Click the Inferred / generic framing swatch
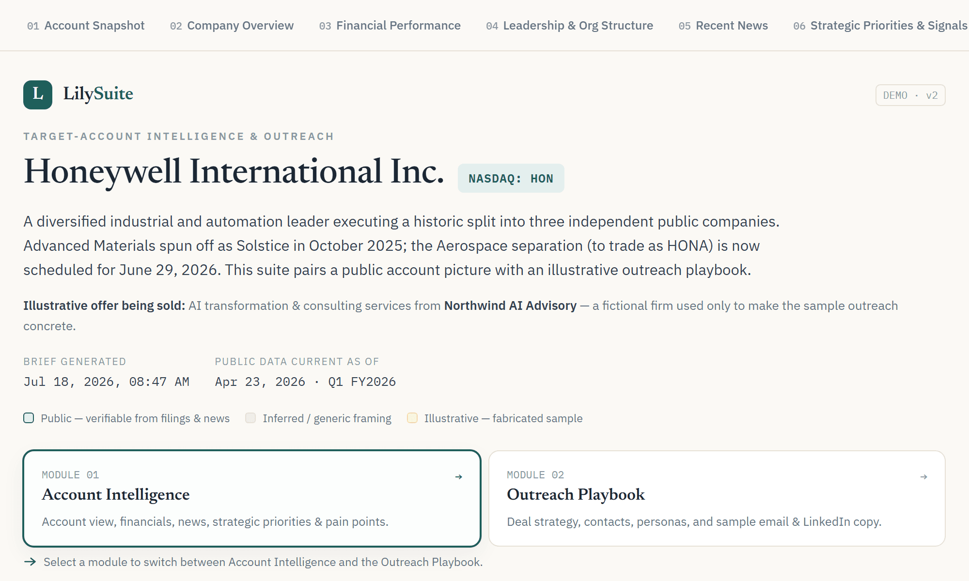This screenshot has height=581, width=969. (x=250, y=418)
